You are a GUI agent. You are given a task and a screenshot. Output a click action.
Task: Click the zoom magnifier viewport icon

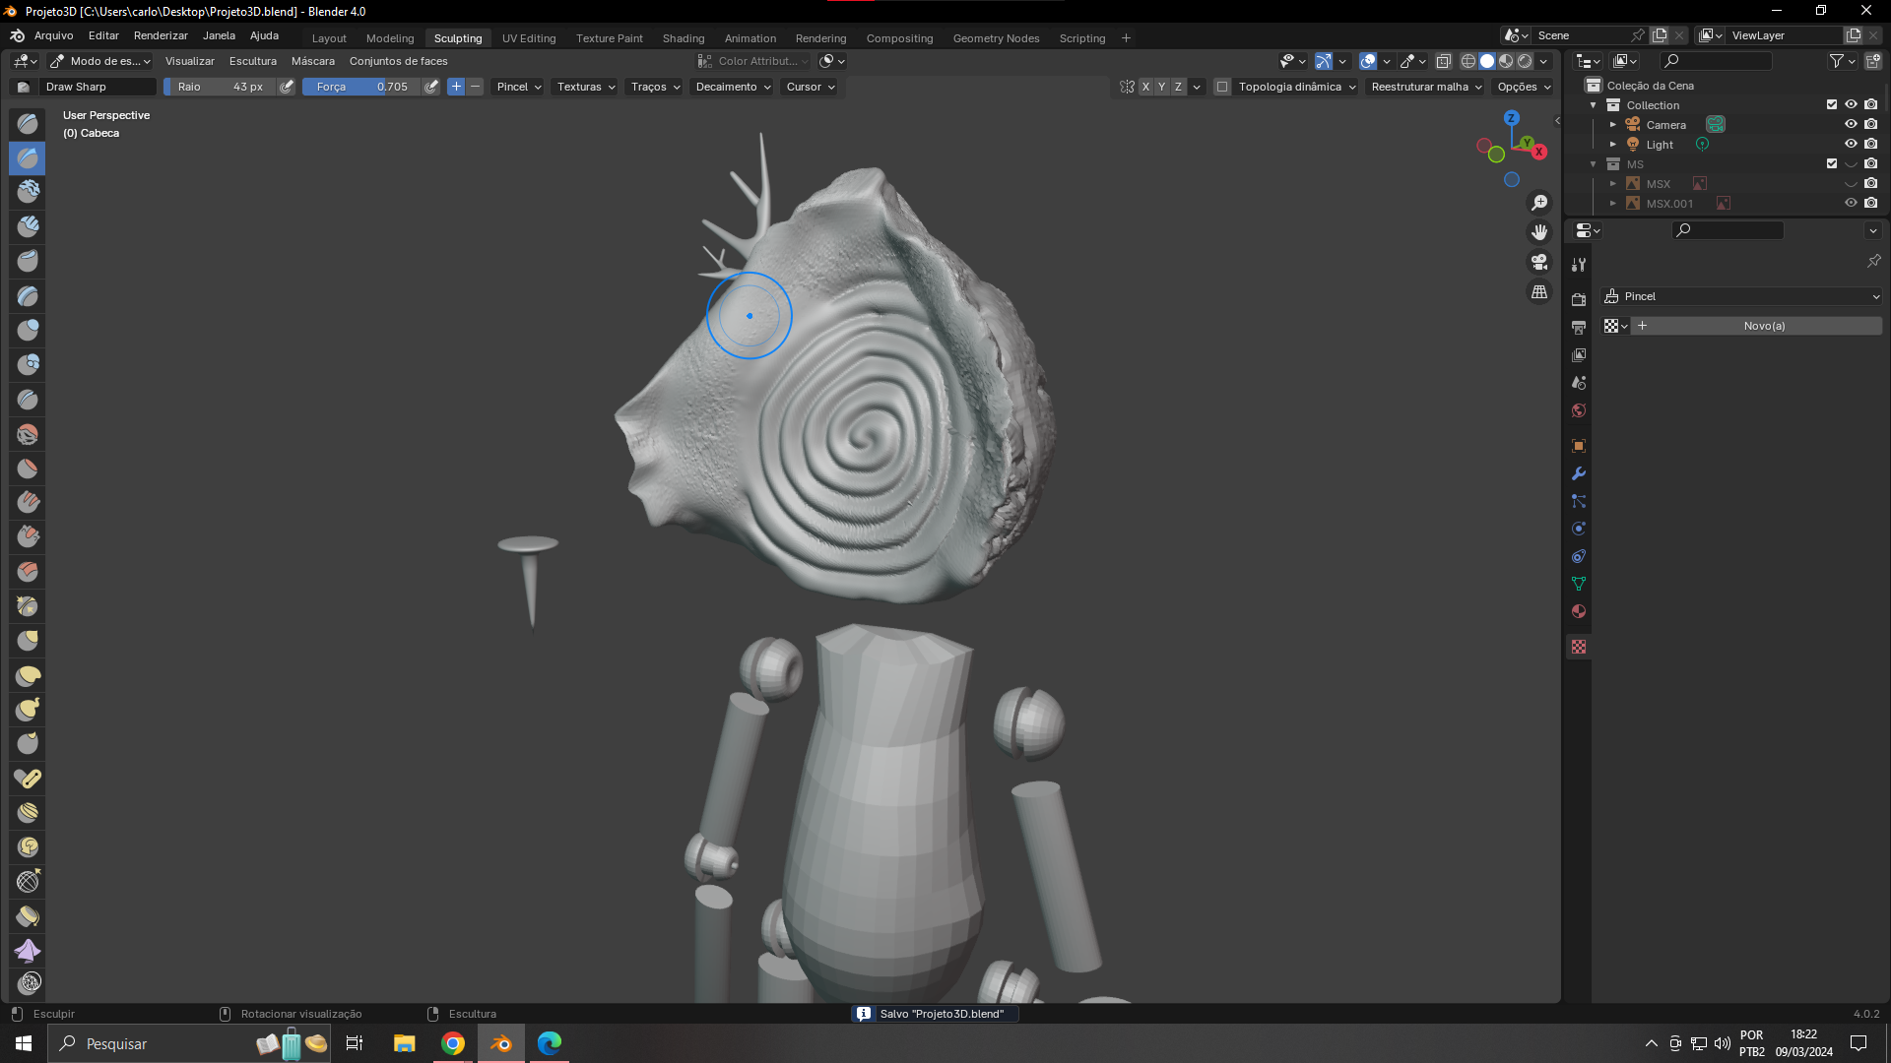pyautogui.click(x=1539, y=203)
